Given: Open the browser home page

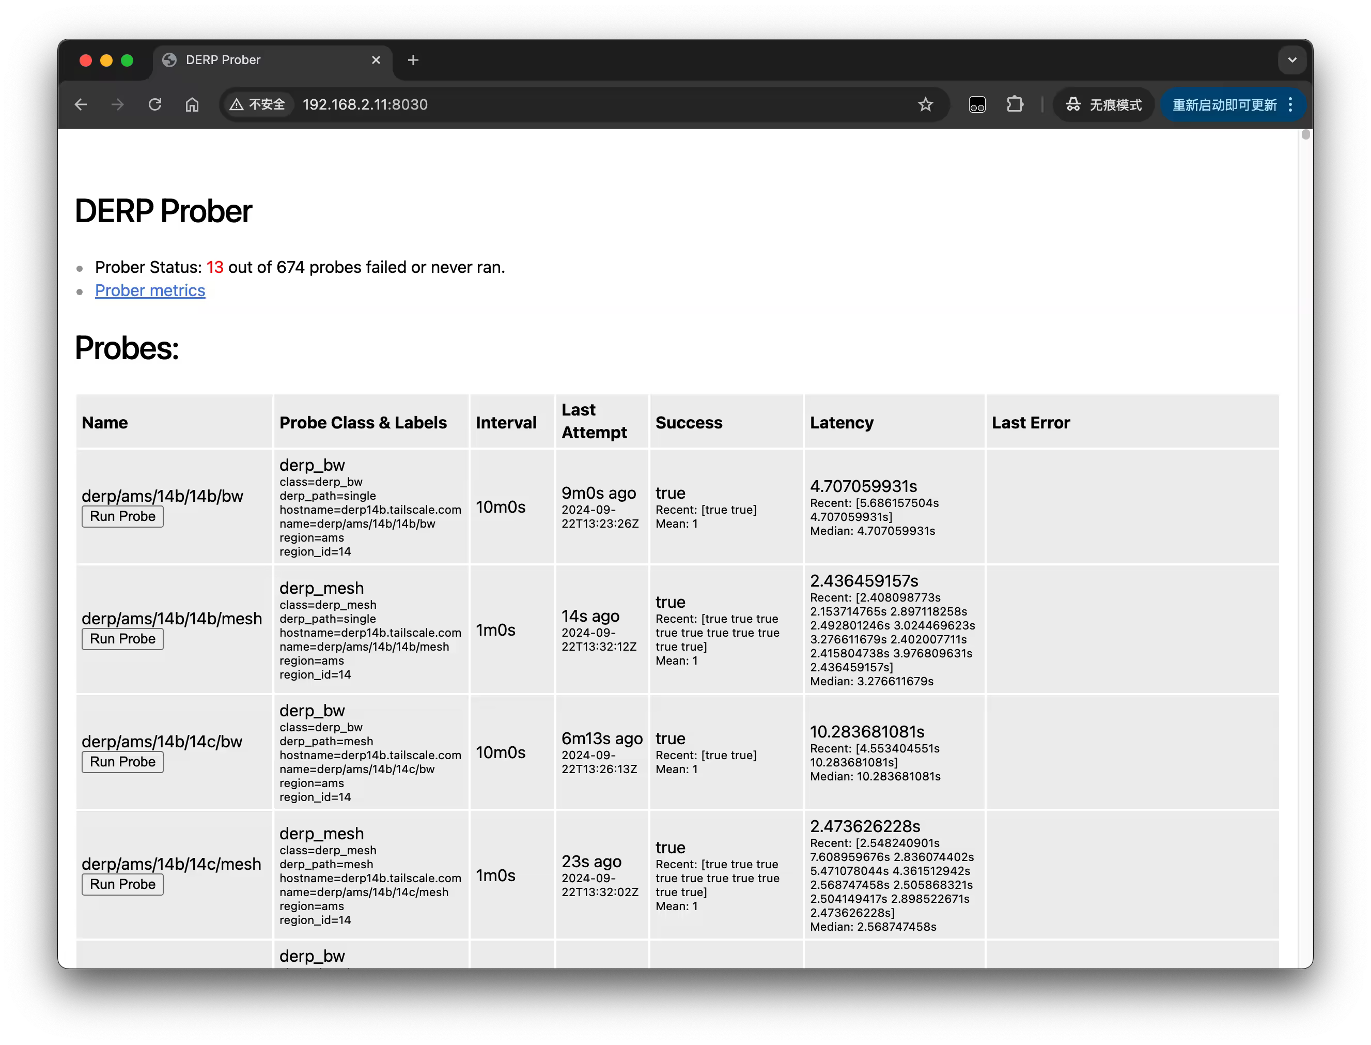Looking at the screenshot, I should [192, 104].
